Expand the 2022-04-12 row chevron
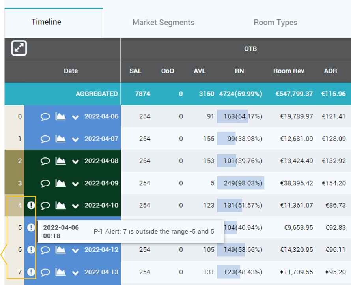This screenshot has height=285, width=351. 75,250
